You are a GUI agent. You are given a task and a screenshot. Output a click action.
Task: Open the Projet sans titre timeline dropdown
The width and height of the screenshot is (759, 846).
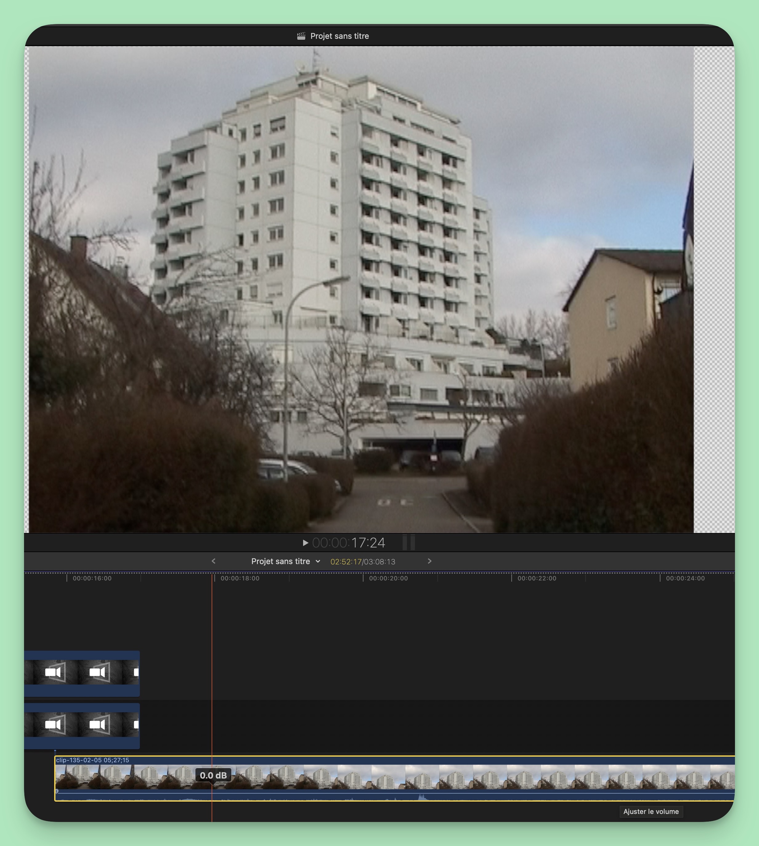[x=286, y=562]
